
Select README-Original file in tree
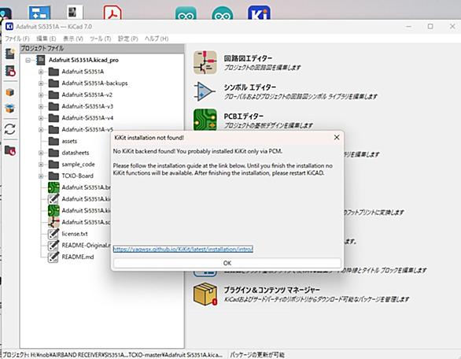86,245
